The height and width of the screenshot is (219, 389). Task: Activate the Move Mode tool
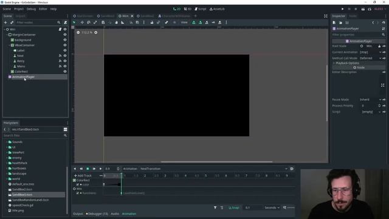point(82,23)
